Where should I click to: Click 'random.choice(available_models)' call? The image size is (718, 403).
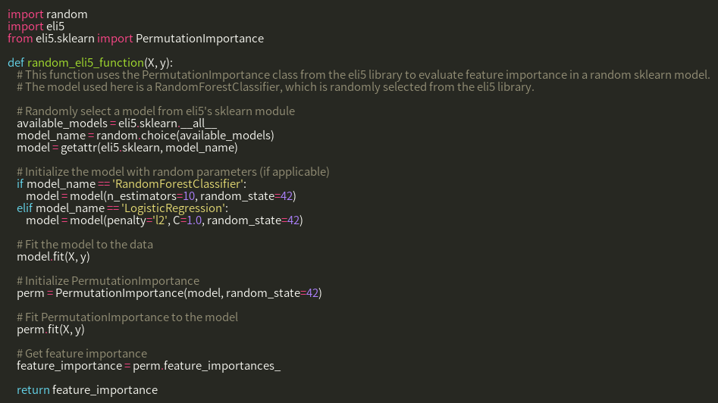(x=185, y=136)
